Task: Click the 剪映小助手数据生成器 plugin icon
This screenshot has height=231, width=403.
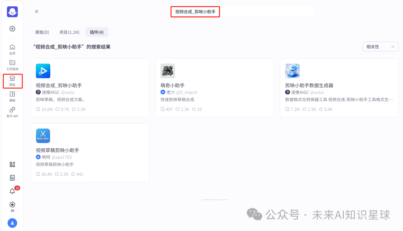Action: [x=292, y=71]
